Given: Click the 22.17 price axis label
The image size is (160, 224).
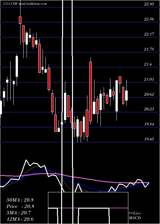Looking at the screenshot, I should (x=149, y=34).
